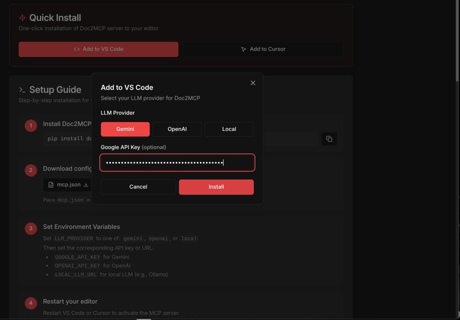The image size is (460, 320).
Task: Click the OPENAI_API_KEY code text
Action: point(78,266)
